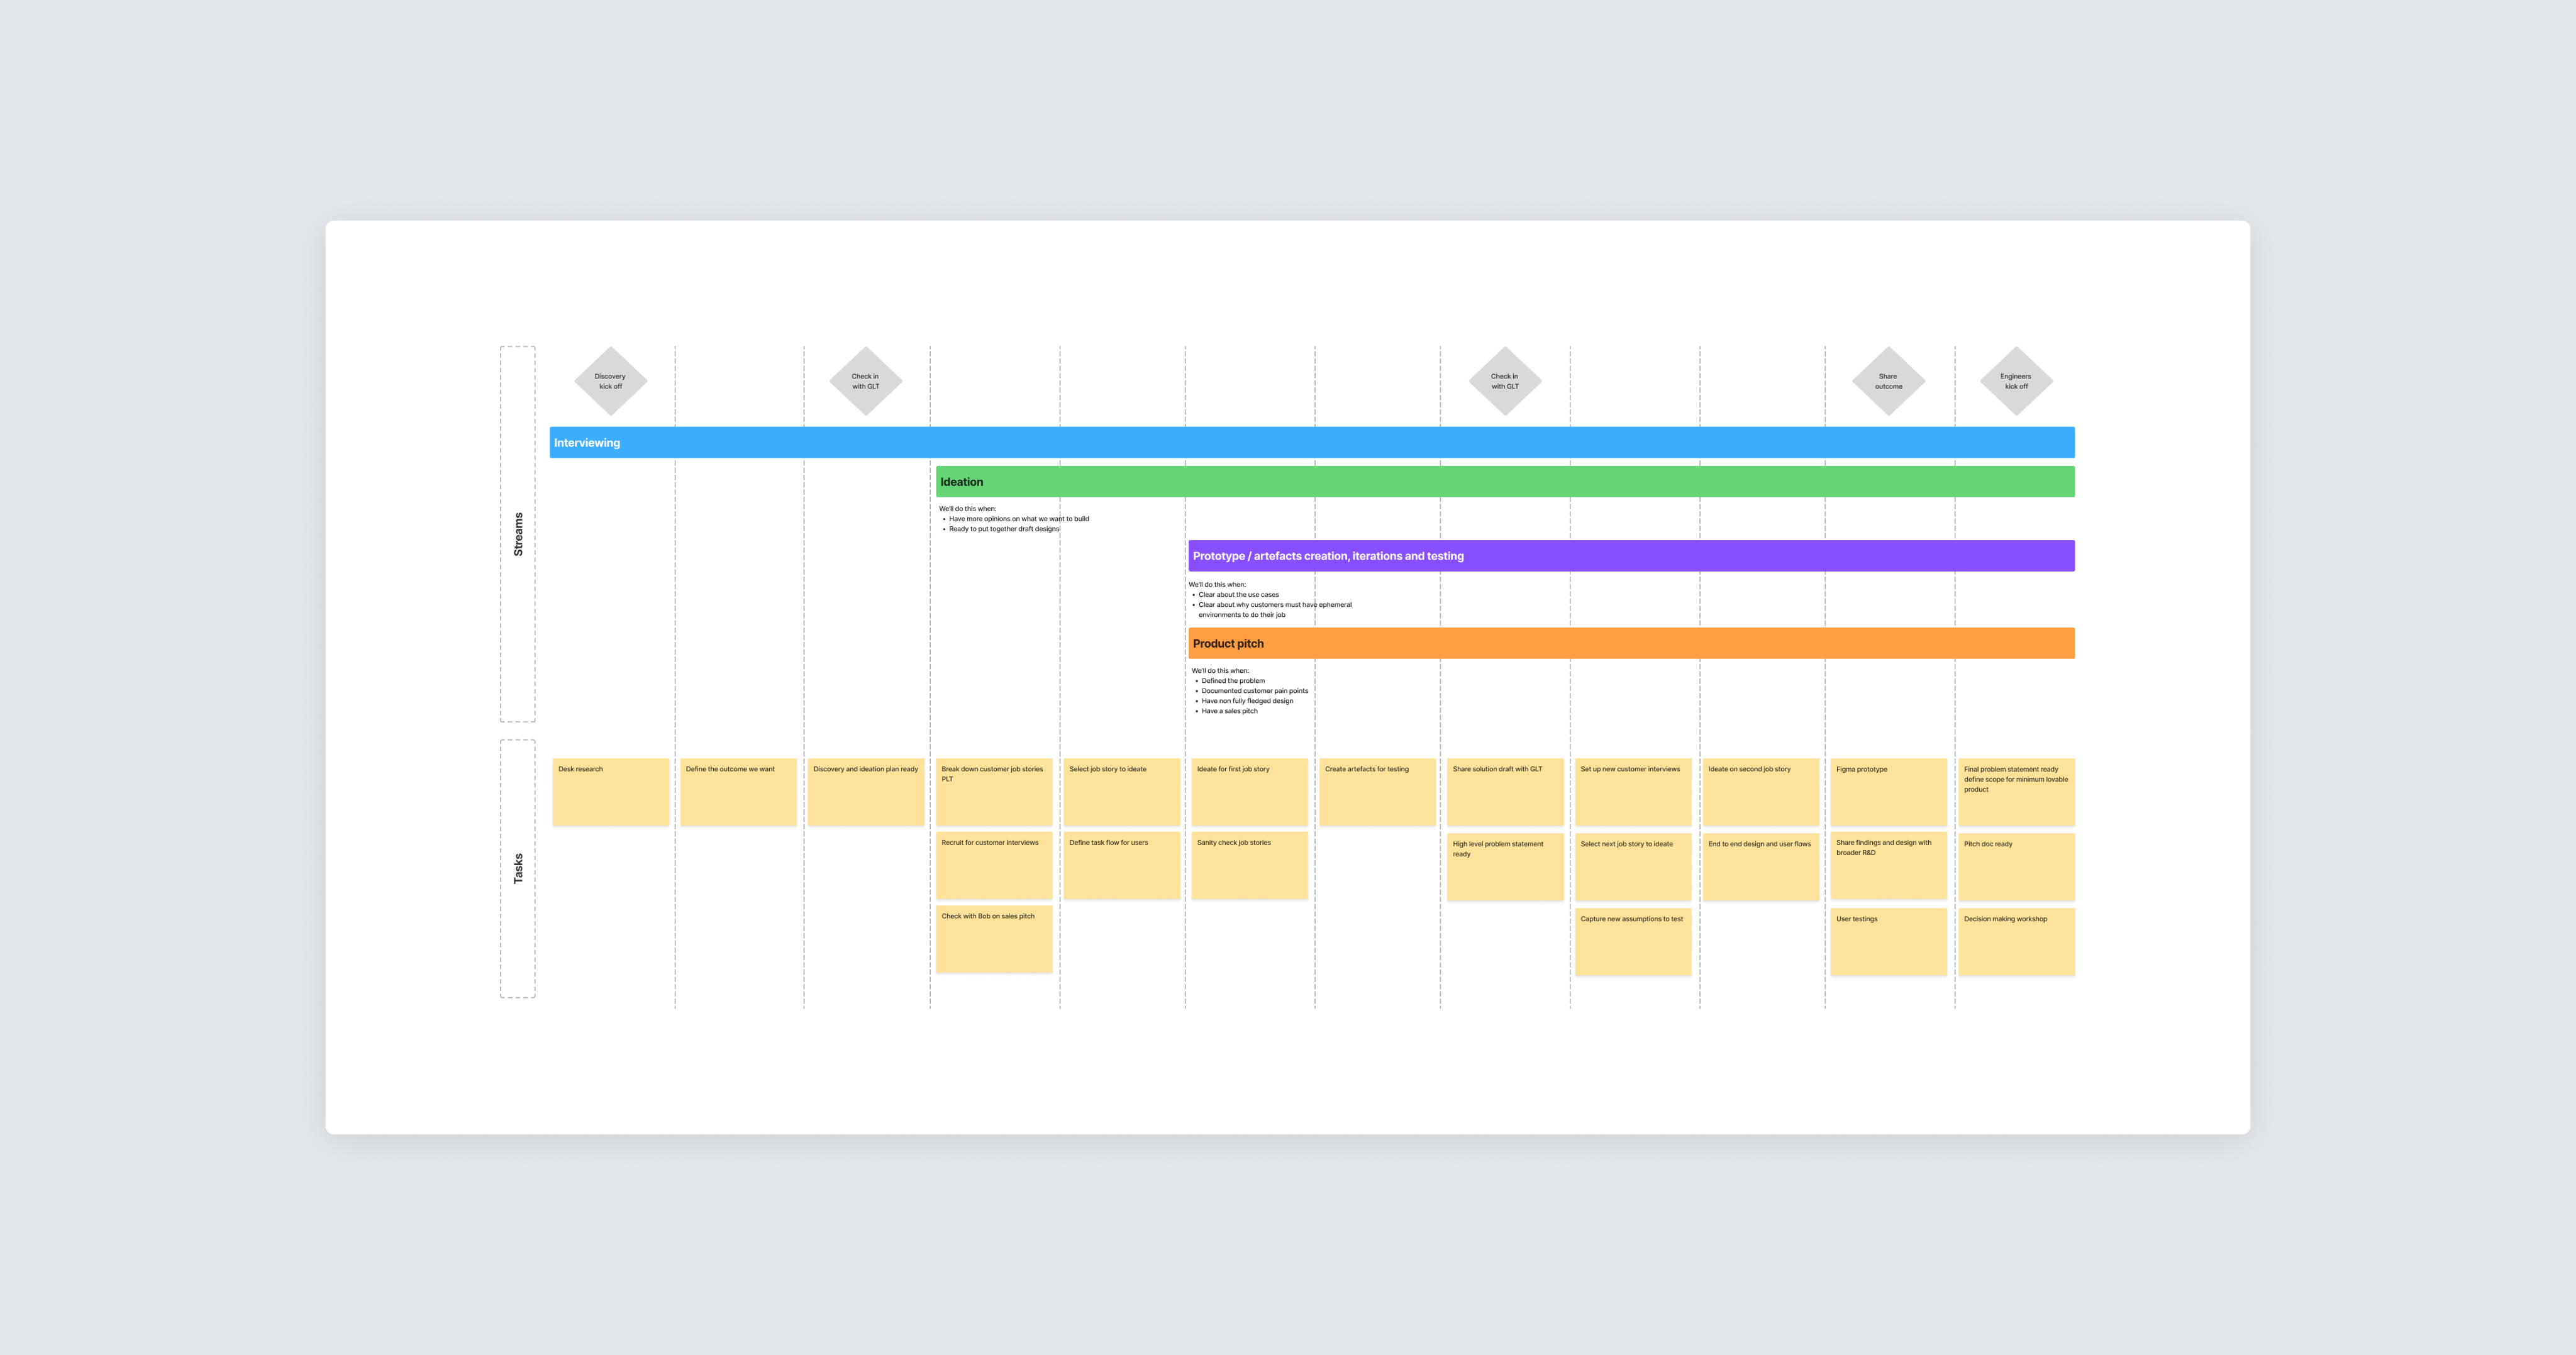Click the Engineers kick off milestone diamond
This screenshot has width=2576, height=1355.
(x=2015, y=381)
